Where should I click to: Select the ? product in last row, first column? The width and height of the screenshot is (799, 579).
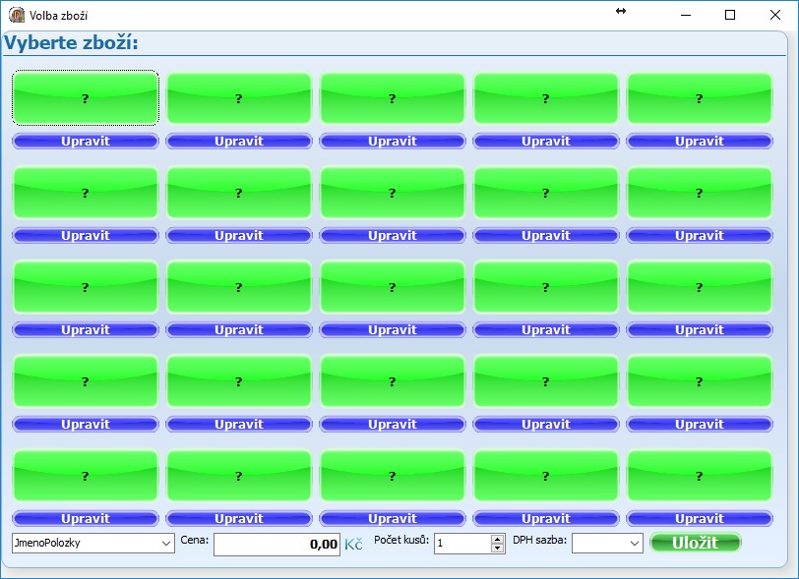pos(86,476)
